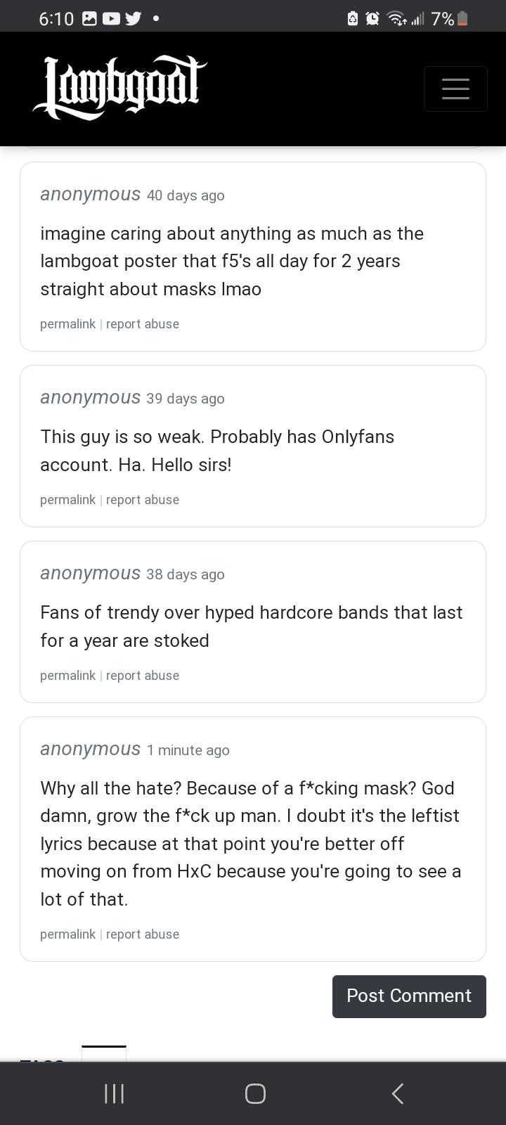
Task: Report abuse on the trendy hardcore bands comment
Action: click(143, 676)
